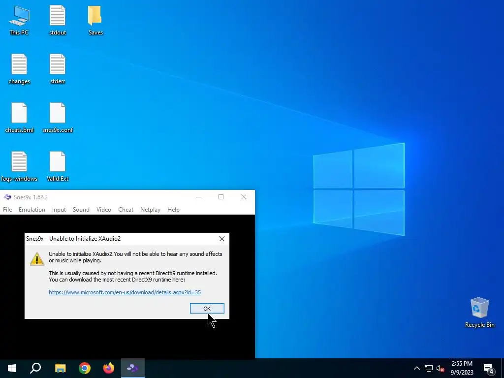Open the notification center icon
Image resolution: width=504 pixels, height=378 pixels.
[x=489, y=369]
